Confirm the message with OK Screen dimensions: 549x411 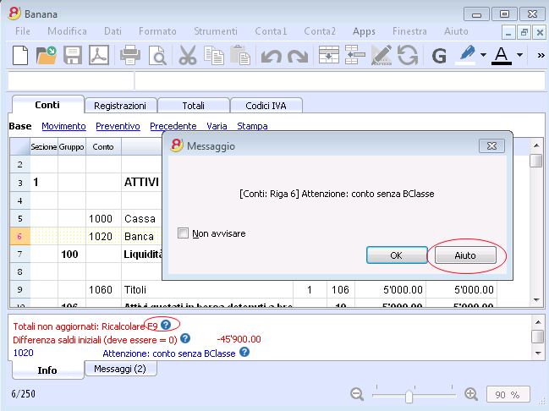(x=397, y=255)
